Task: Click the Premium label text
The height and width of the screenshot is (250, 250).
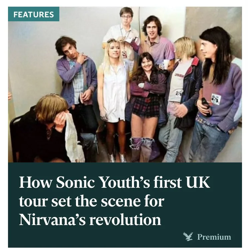Action: click(x=214, y=237)
